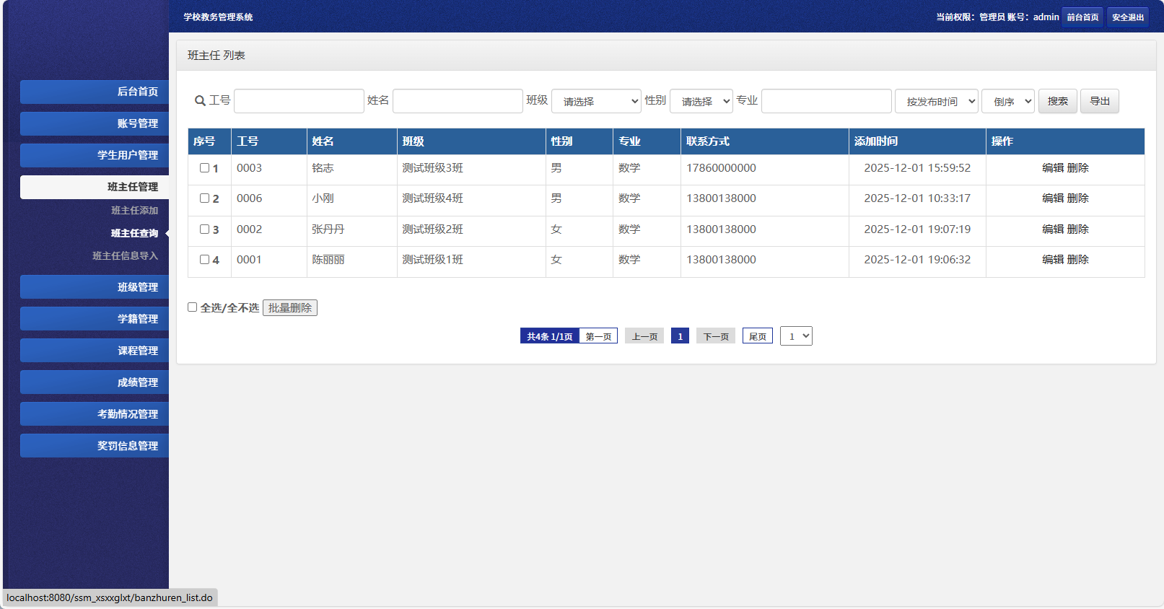Open the 按发布时间 sort dropdown
Viewport: 1164px width, 609px height.
(936, 101)
